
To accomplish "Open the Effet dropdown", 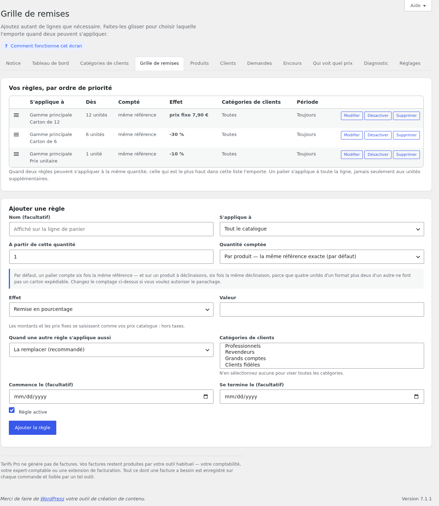I will (x=111, y=309).
